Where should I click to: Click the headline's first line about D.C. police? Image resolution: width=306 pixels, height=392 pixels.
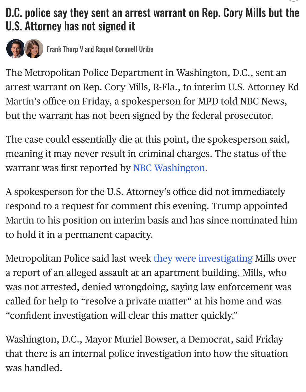tap(152, 13)
